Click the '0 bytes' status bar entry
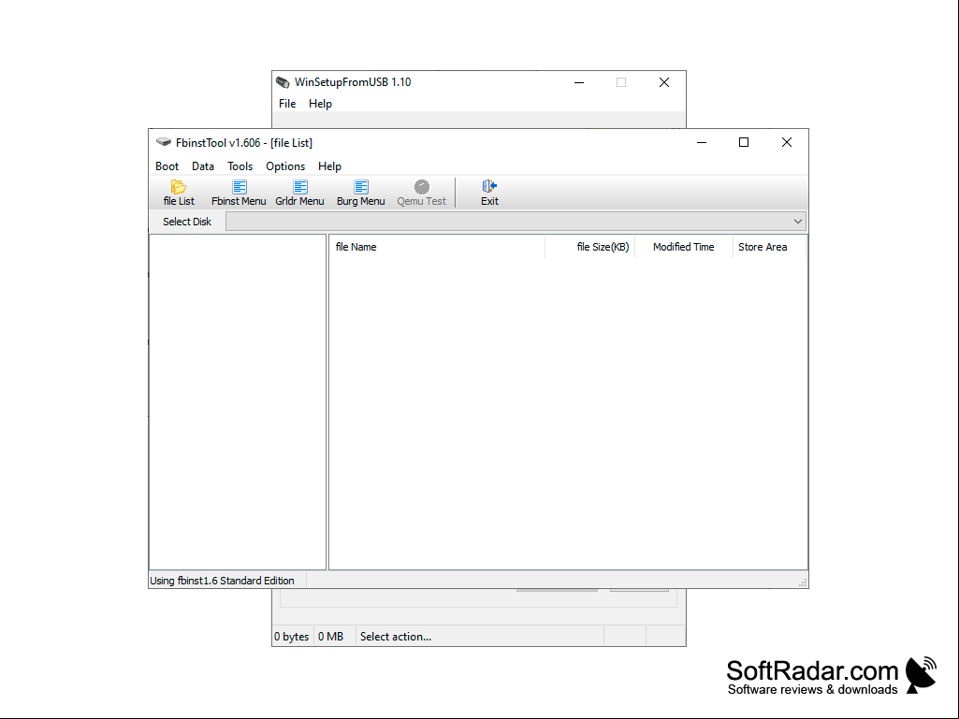Screen dimensions: 959x719 pos(291,637)
